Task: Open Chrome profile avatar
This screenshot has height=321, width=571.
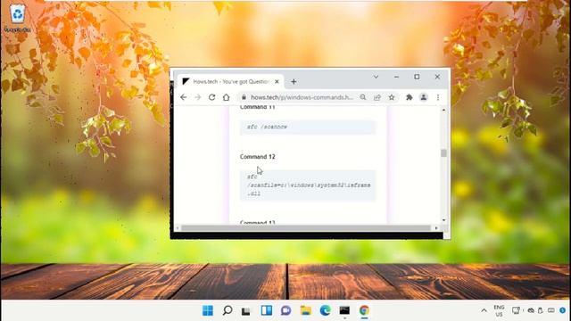Action: pos(424,97)
